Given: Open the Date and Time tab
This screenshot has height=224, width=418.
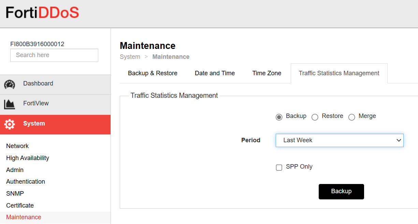Looking at the screenshot, I should coord(215,73).
